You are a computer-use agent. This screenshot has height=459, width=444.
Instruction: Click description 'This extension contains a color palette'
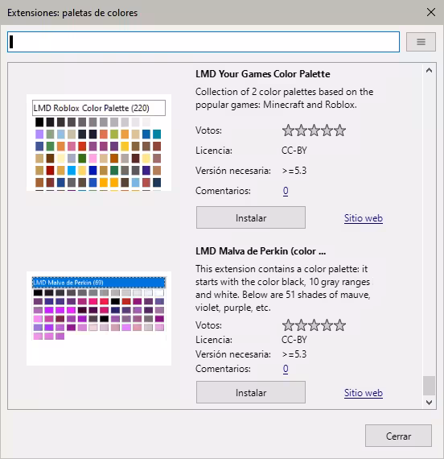[x=283, y=288]
